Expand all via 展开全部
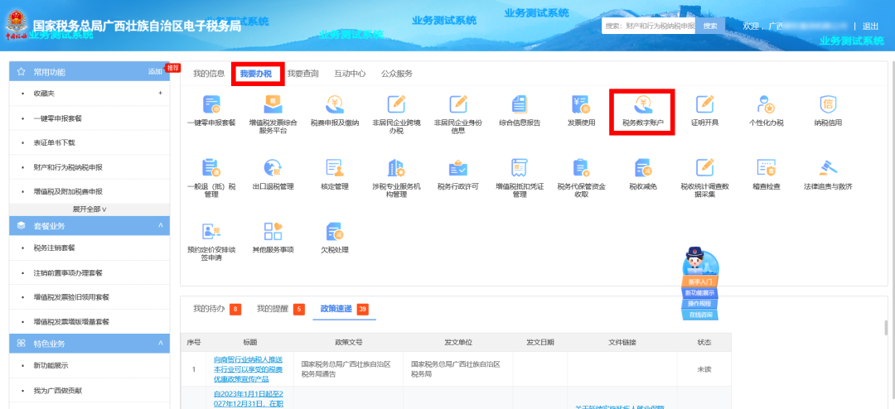Viewport: 895px width, 409px height. [89, 209]
